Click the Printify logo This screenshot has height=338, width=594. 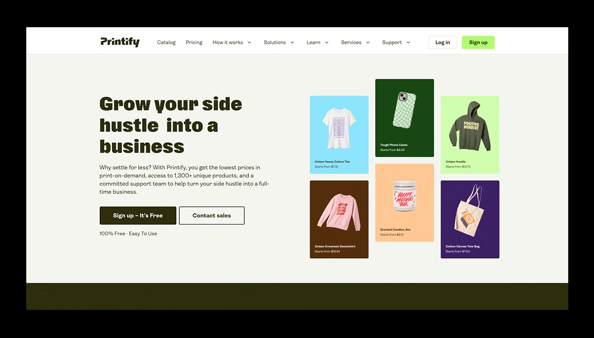tap(120, 42)
